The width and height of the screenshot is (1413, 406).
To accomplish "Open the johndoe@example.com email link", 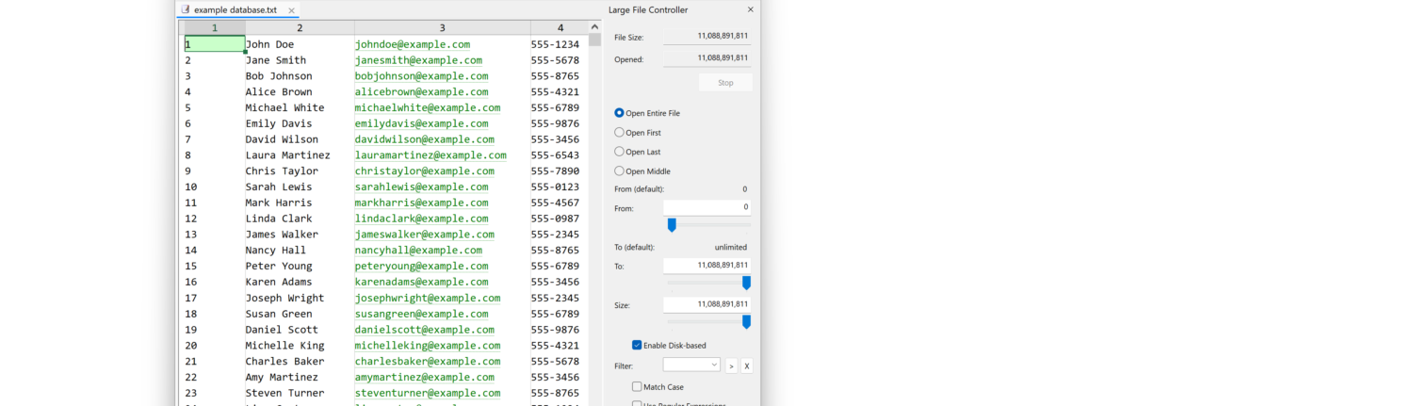I will pyautogui.click(x=412, y=44).
